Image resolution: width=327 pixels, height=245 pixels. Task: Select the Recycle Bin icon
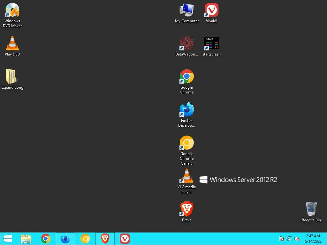(311, 212)
